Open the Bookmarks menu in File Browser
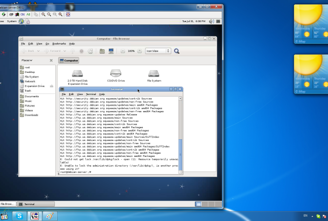The height and width of the screenshot is (221, 328). pyautogui.click(x=59, y=44)
